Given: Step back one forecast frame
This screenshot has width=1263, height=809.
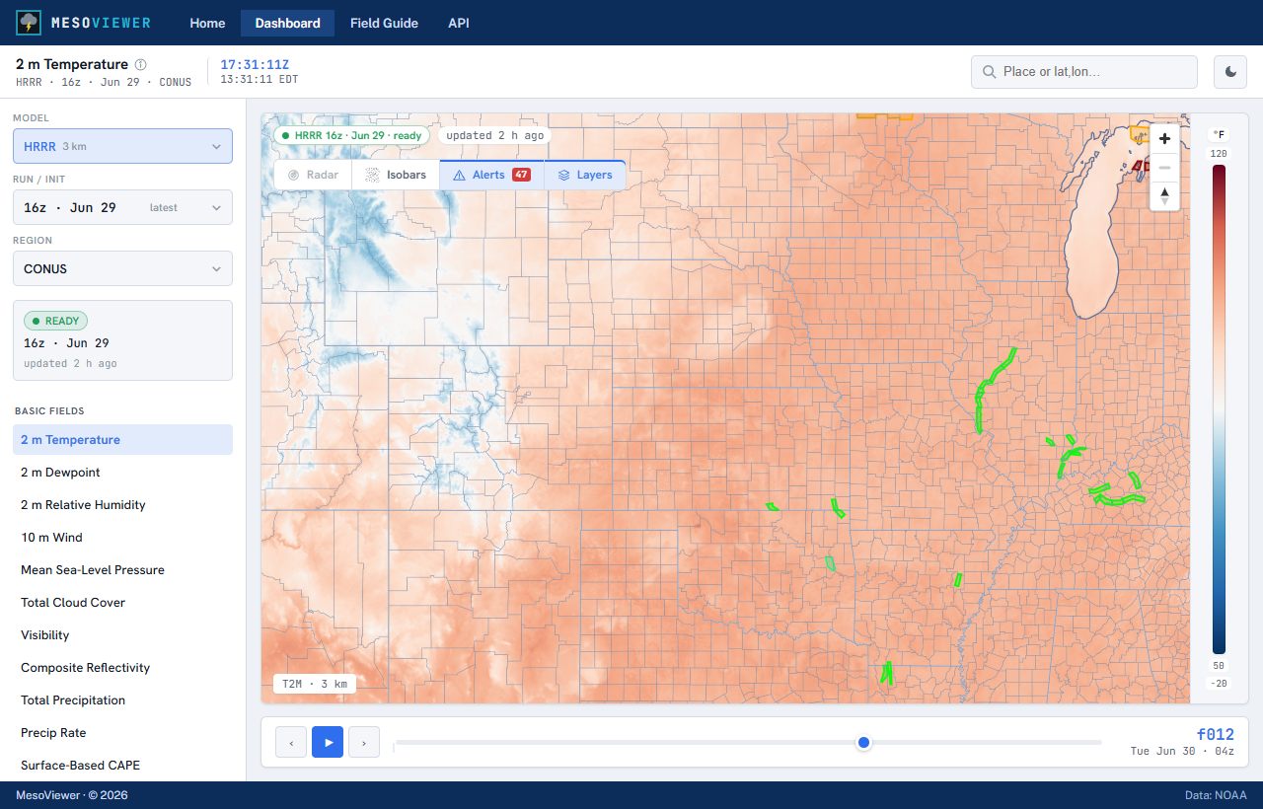Looking at the screenshot, I should [291, 742].
